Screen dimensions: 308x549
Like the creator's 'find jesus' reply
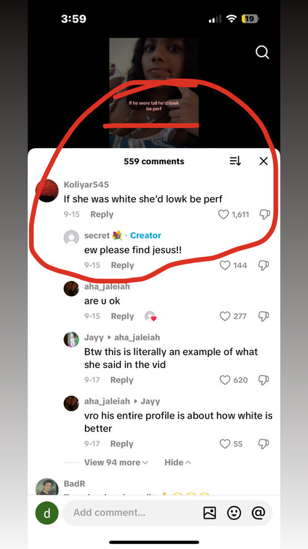[225, 265]
